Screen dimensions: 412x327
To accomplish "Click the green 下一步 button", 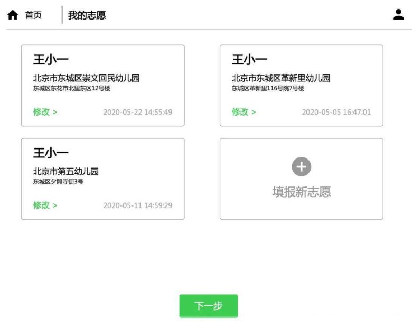I will click(208, 306).
